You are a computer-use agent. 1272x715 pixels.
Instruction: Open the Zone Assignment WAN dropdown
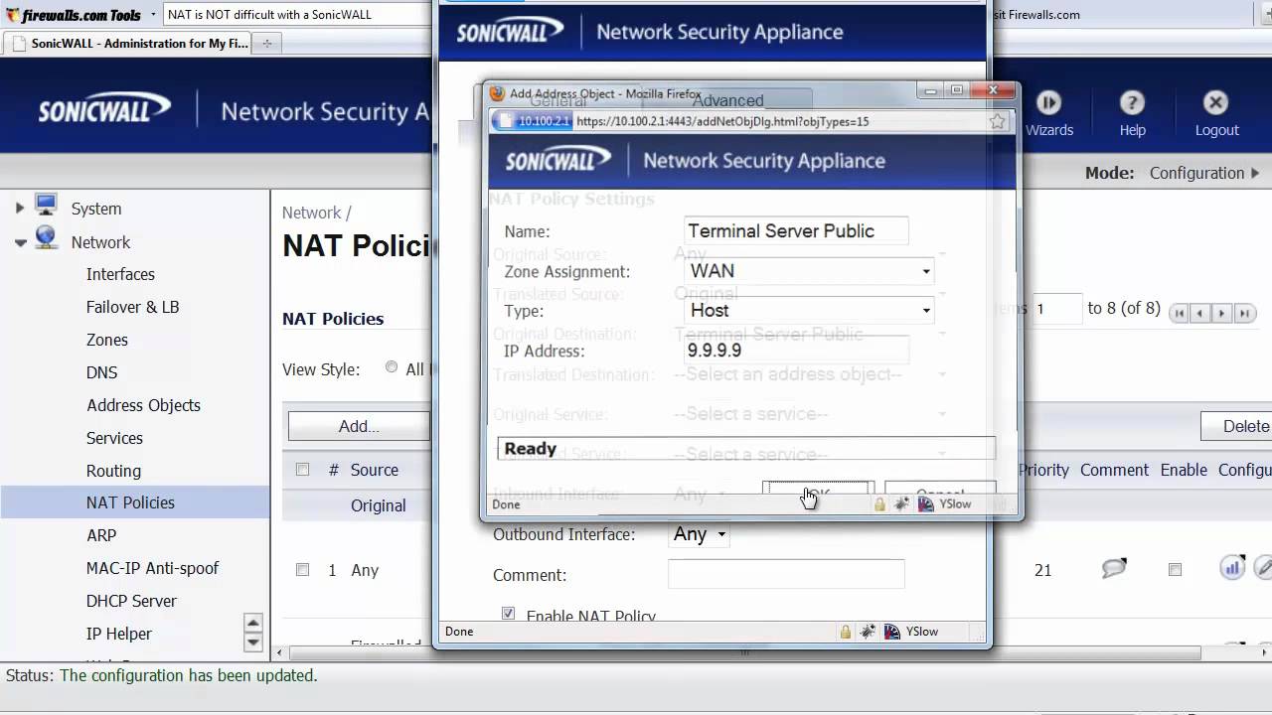point(810,271)
